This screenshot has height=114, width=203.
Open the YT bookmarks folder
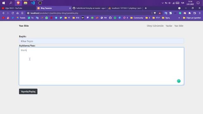click(x=67, y=18)
